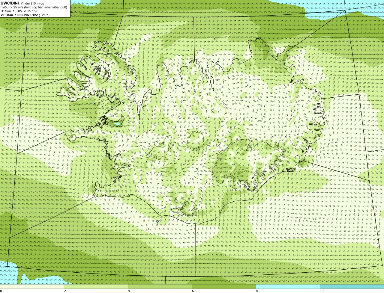The image size is (384, 293).
Task: Click the legend scale label '4'
Action: (129, 291)
